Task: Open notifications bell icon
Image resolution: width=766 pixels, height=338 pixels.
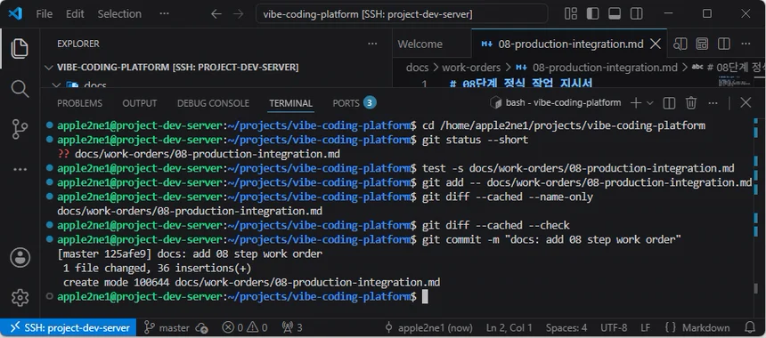Action: point(750,327)
